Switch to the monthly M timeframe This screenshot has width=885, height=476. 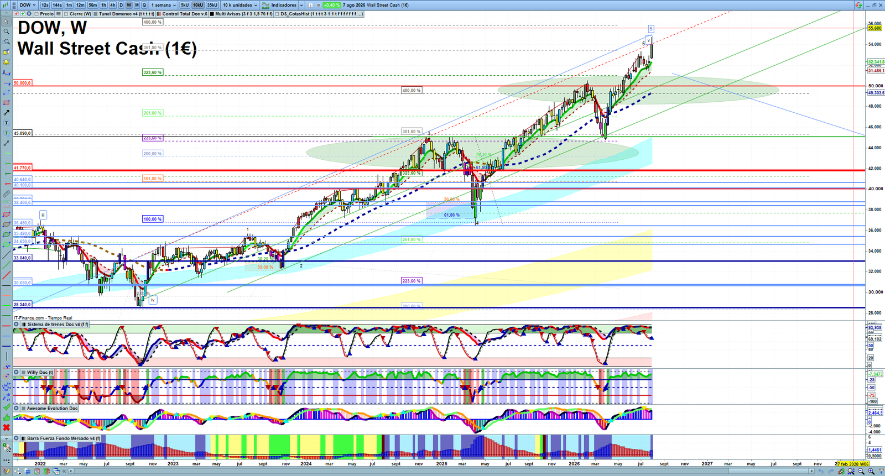[x=137, y=5]
